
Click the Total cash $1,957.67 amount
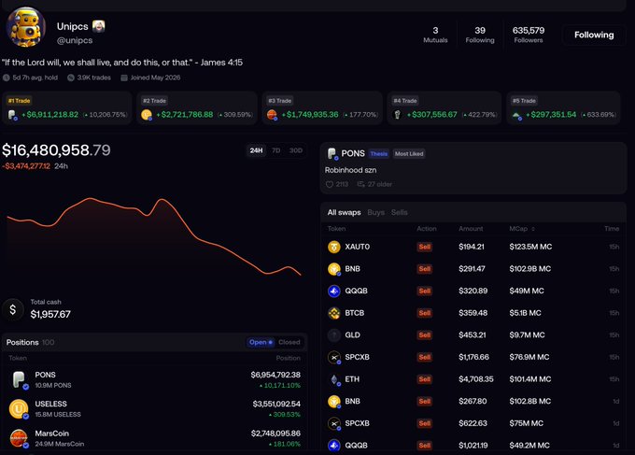[x=50, y=315]
